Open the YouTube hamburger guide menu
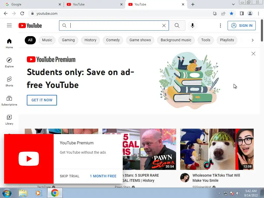Viewport: 264px width, 198px height. tap(9, 26)
